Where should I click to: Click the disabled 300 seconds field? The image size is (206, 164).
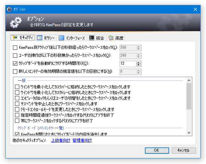click(x=128, y=48)
